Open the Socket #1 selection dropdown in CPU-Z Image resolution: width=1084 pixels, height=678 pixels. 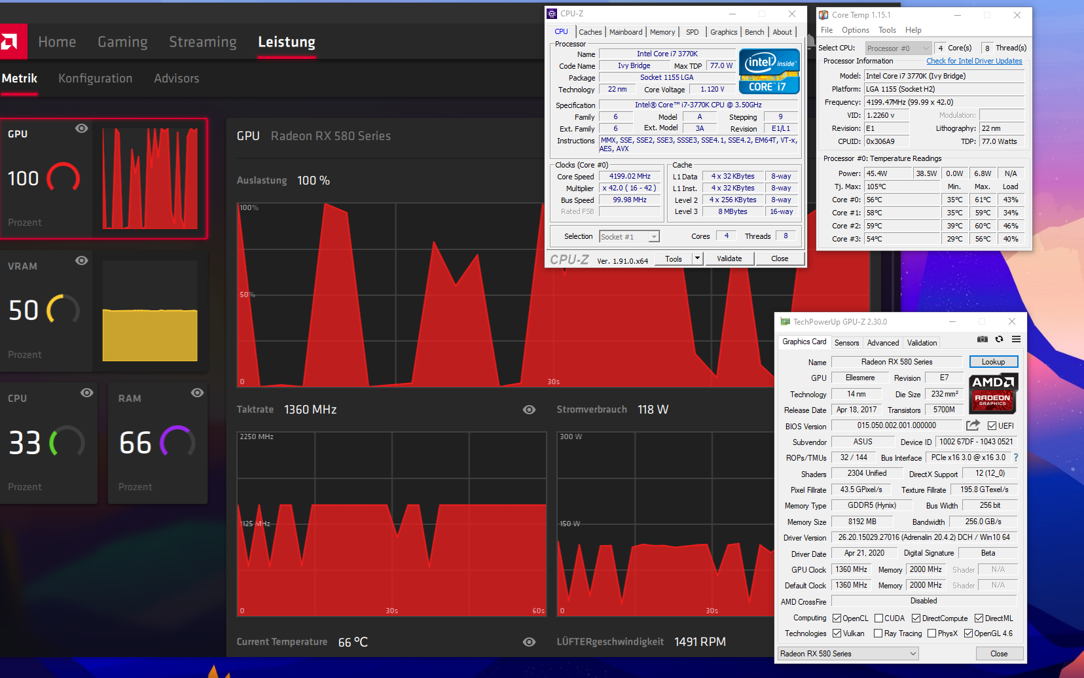[x=629, y=237]
